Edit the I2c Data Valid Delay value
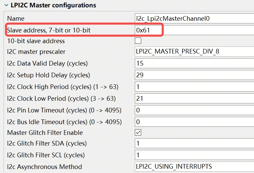This screenshot has width=254, height=173. [x=194, y=64]
